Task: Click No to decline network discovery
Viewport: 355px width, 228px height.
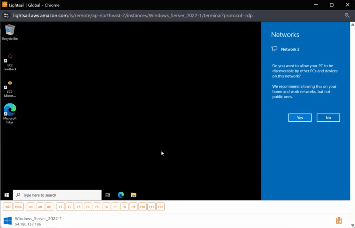Action: pyautogui.click(x=328, y=118)
